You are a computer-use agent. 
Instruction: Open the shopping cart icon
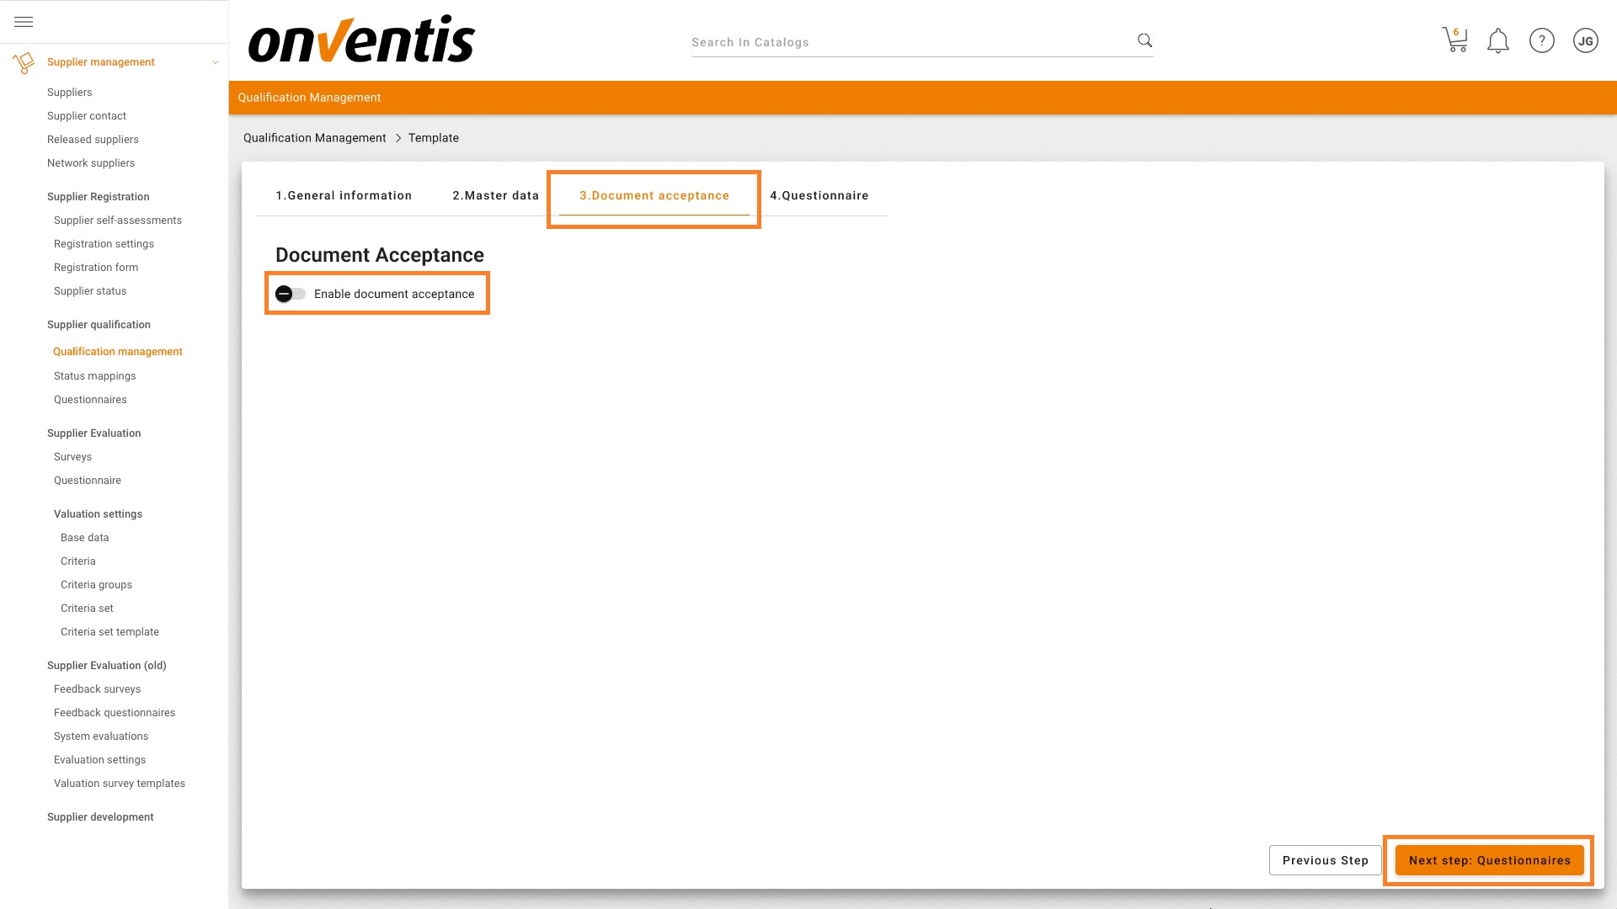(1454, 40)
